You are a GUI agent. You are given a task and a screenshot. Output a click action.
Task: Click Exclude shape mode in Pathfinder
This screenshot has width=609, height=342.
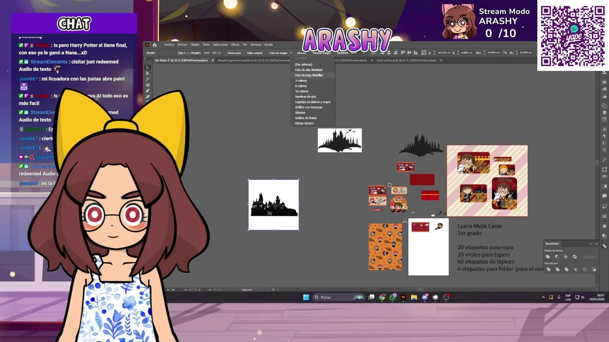pos(575,256)
